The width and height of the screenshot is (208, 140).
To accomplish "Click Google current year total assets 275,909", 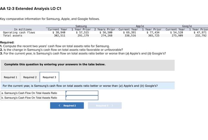I will (x=177, y=36).
